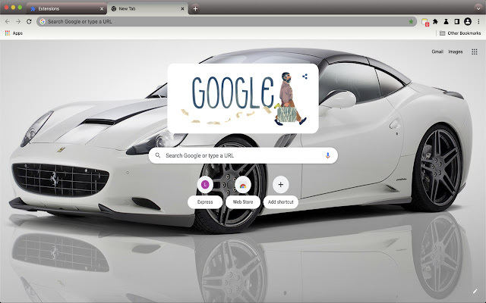Open the Chrome Labs flask icon
The height and width of the screenshot is (303, 486).
tap(446, 22)
